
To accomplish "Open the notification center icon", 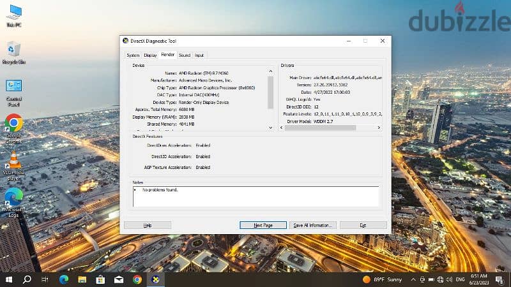I will coord(500,279).
